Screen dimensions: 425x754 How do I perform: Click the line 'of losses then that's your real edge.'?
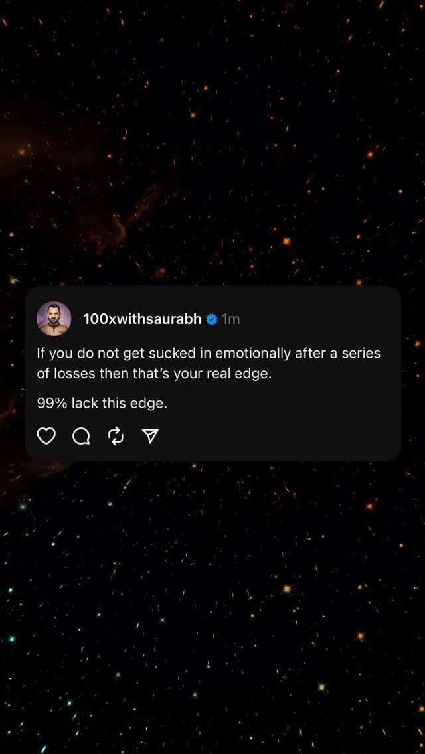(155, 374)
